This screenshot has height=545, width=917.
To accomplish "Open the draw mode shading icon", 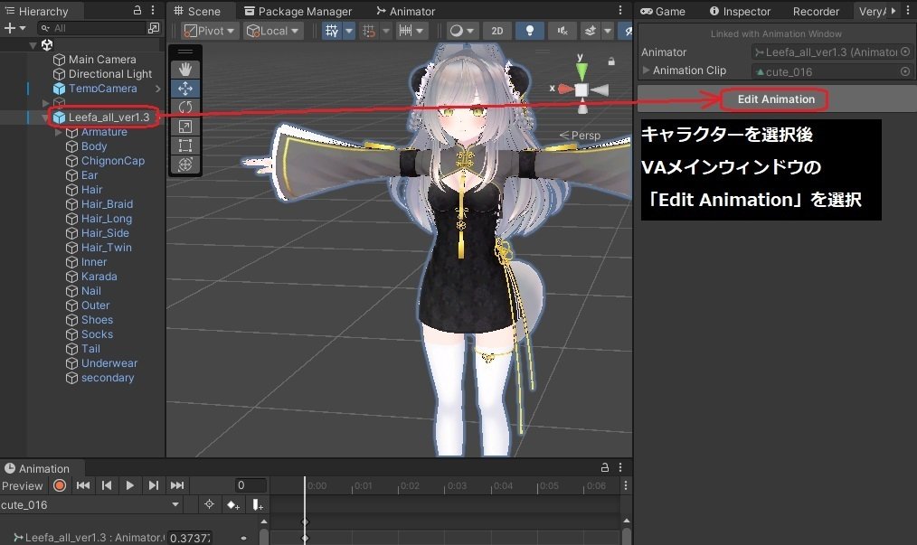I will [456, 31].
